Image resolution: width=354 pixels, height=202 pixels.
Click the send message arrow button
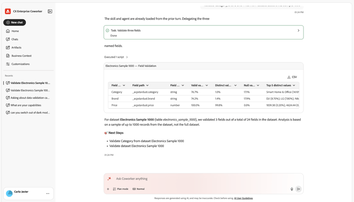click(x=298, y=189)
